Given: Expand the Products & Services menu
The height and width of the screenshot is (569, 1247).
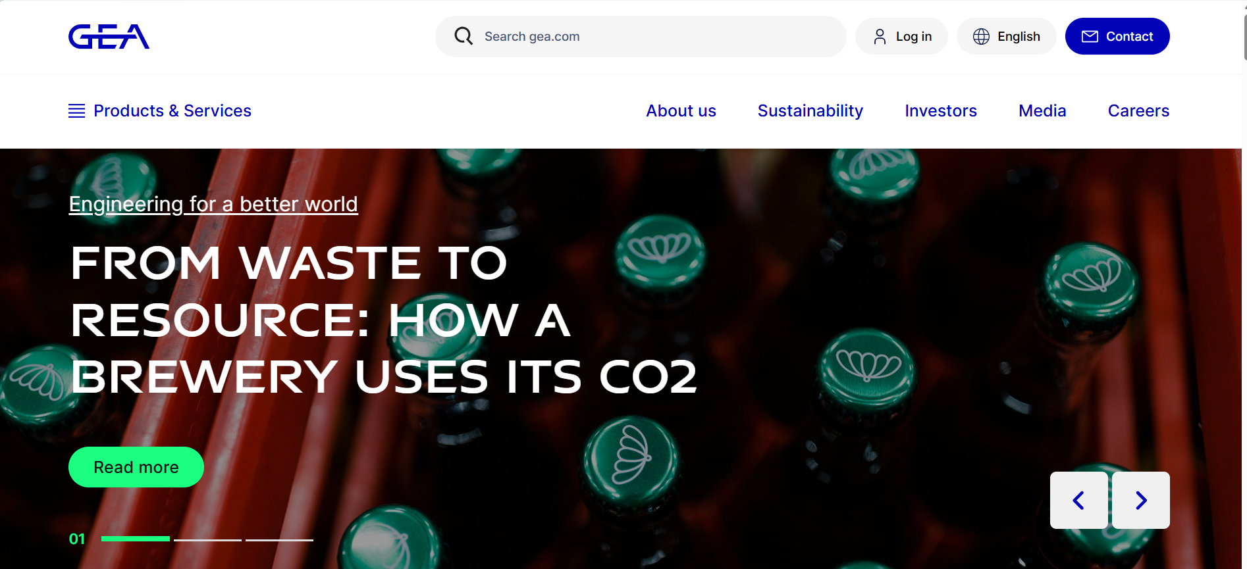Looking at the screenshot, I should click(x=172, y=111).
